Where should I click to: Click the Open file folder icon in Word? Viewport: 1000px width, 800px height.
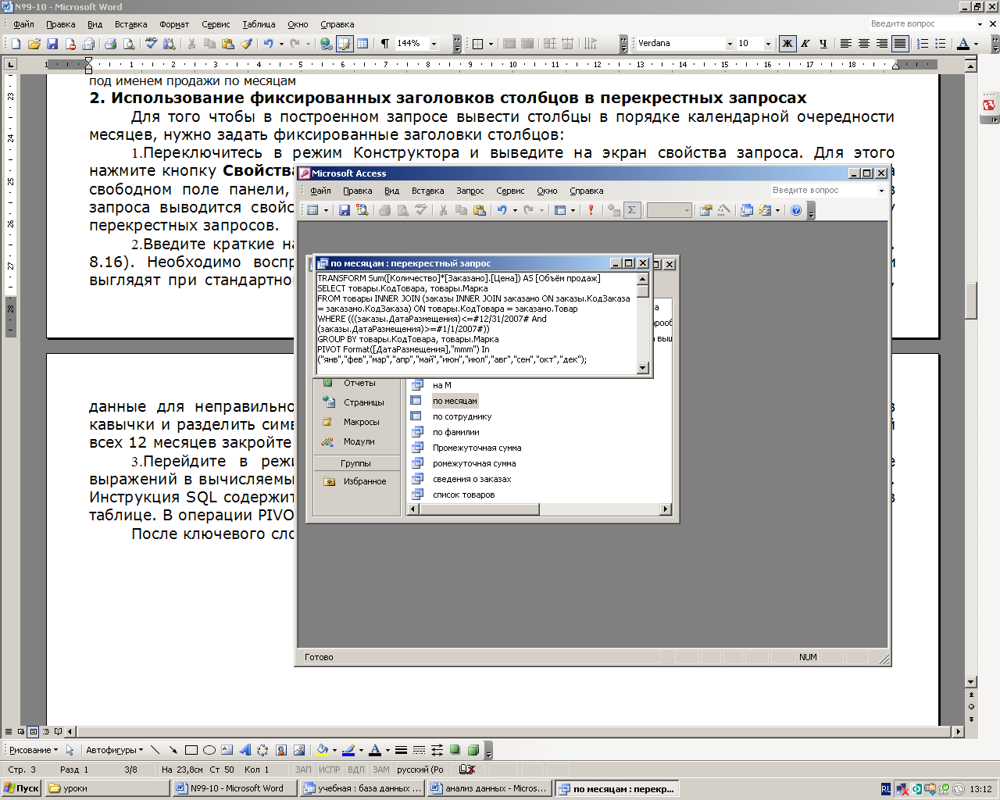pyautogui.click(x=34, y=44)
